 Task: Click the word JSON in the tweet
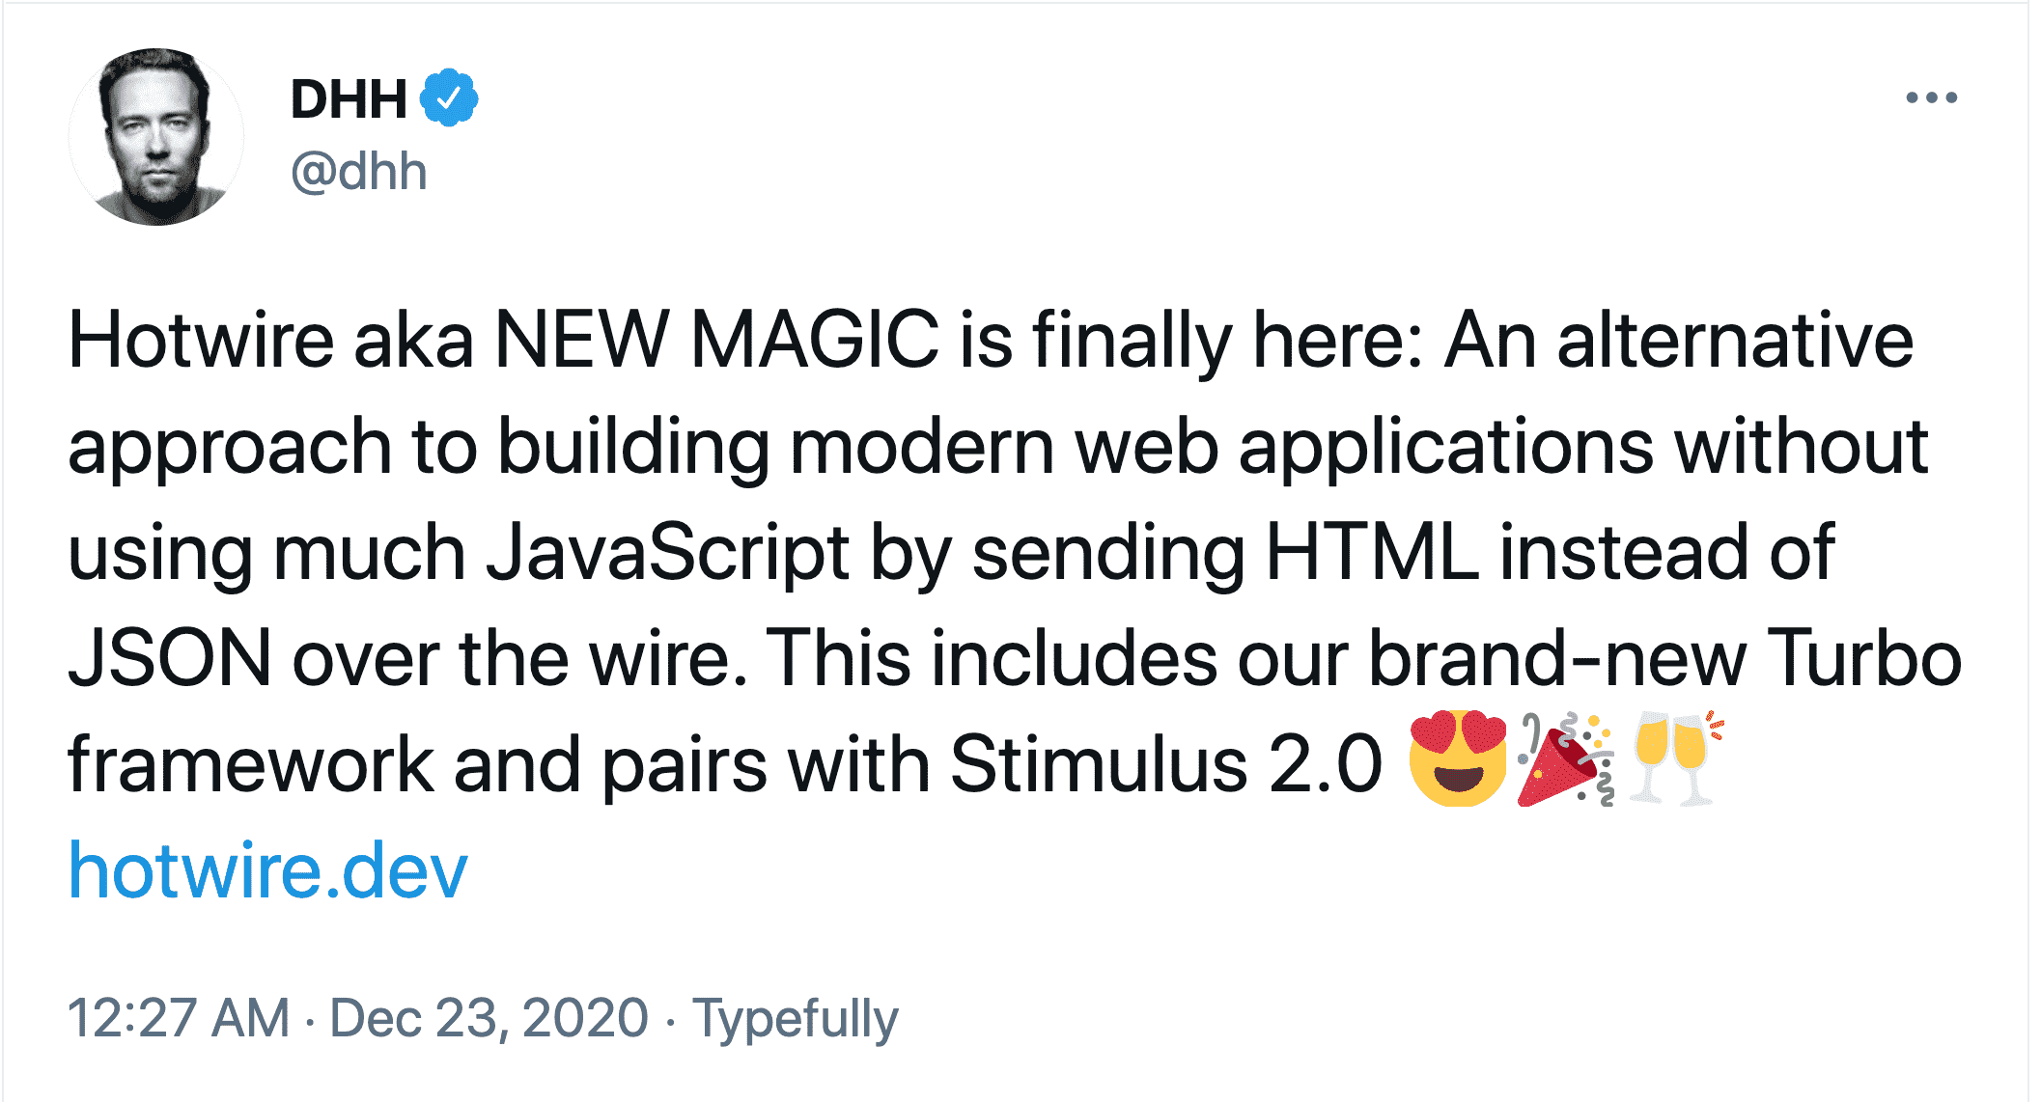click(x=170, y=658)
